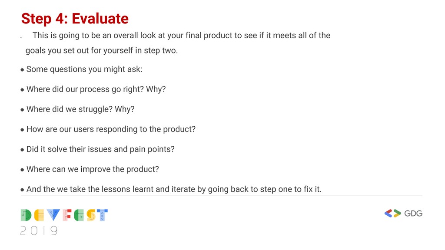Click the GDG text label
This screenshot has height=250, width=445.
click(413, 214)
